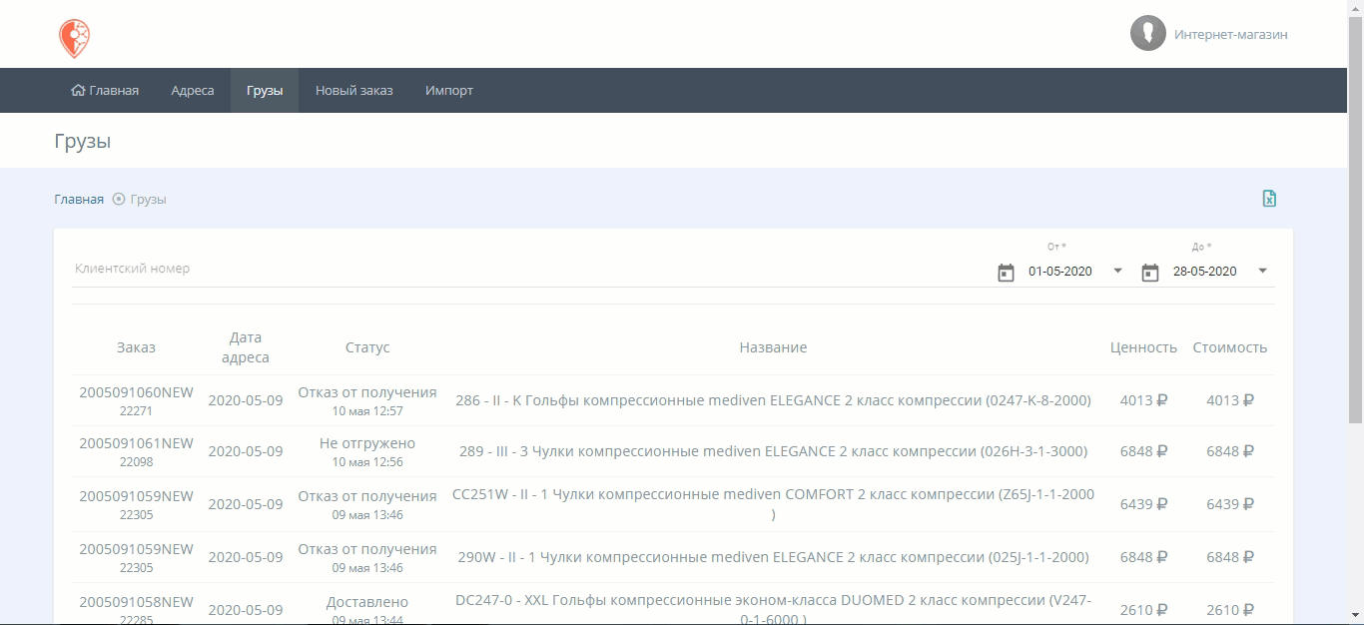Open the Импорт menu item
The height and width of the screenshot is (625, 1364).
(x=449, y=90)
